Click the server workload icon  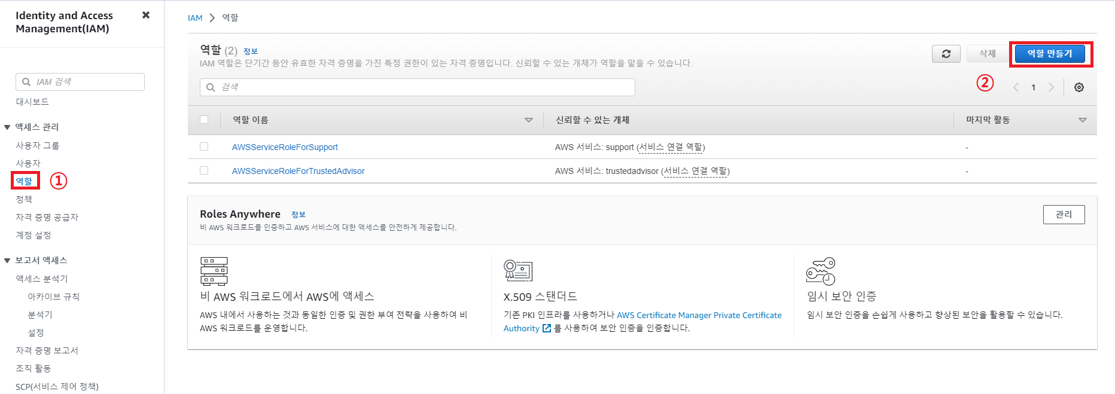point(214,271)
